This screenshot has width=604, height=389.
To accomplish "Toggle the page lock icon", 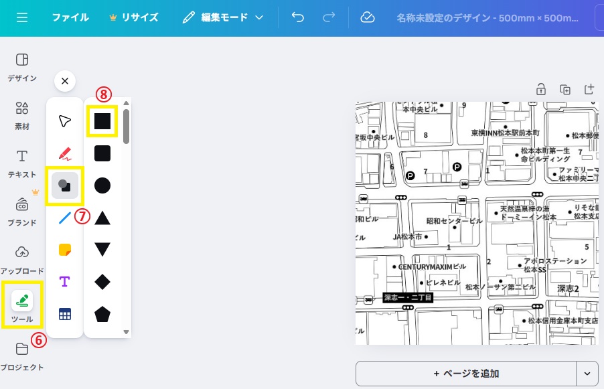I will pos(541,89).
